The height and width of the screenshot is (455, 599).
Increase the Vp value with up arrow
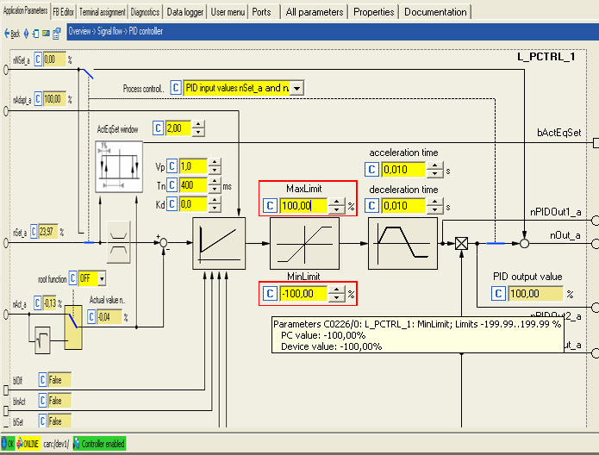pos(215,161)
